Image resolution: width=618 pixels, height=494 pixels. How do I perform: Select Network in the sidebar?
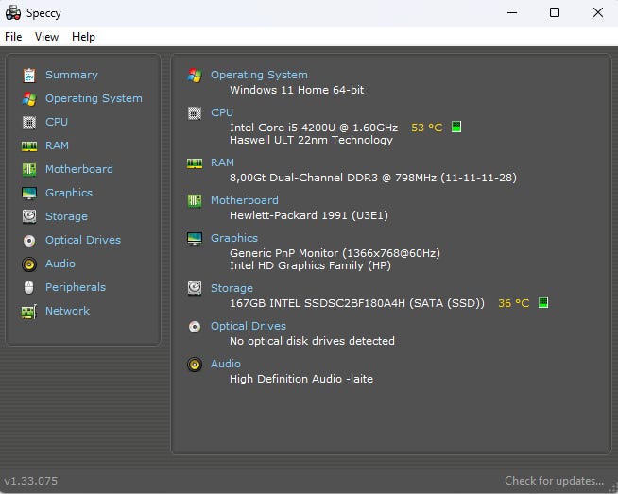(67, 311)
